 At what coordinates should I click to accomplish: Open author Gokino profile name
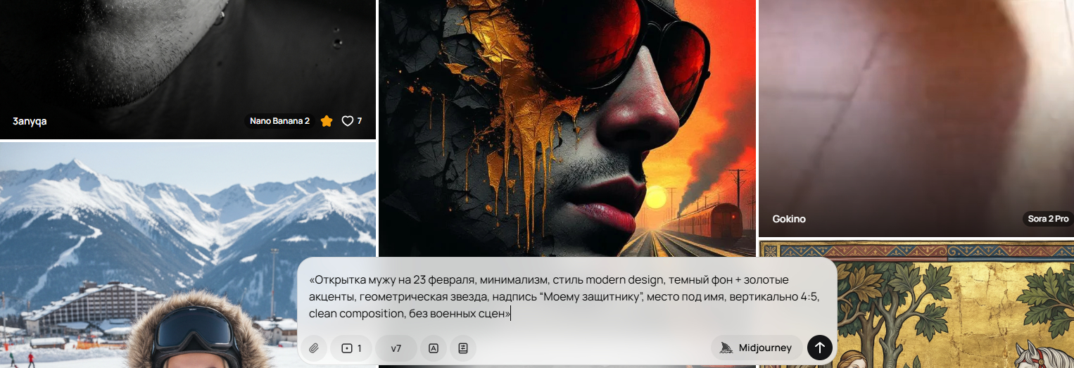click(789, 219)
